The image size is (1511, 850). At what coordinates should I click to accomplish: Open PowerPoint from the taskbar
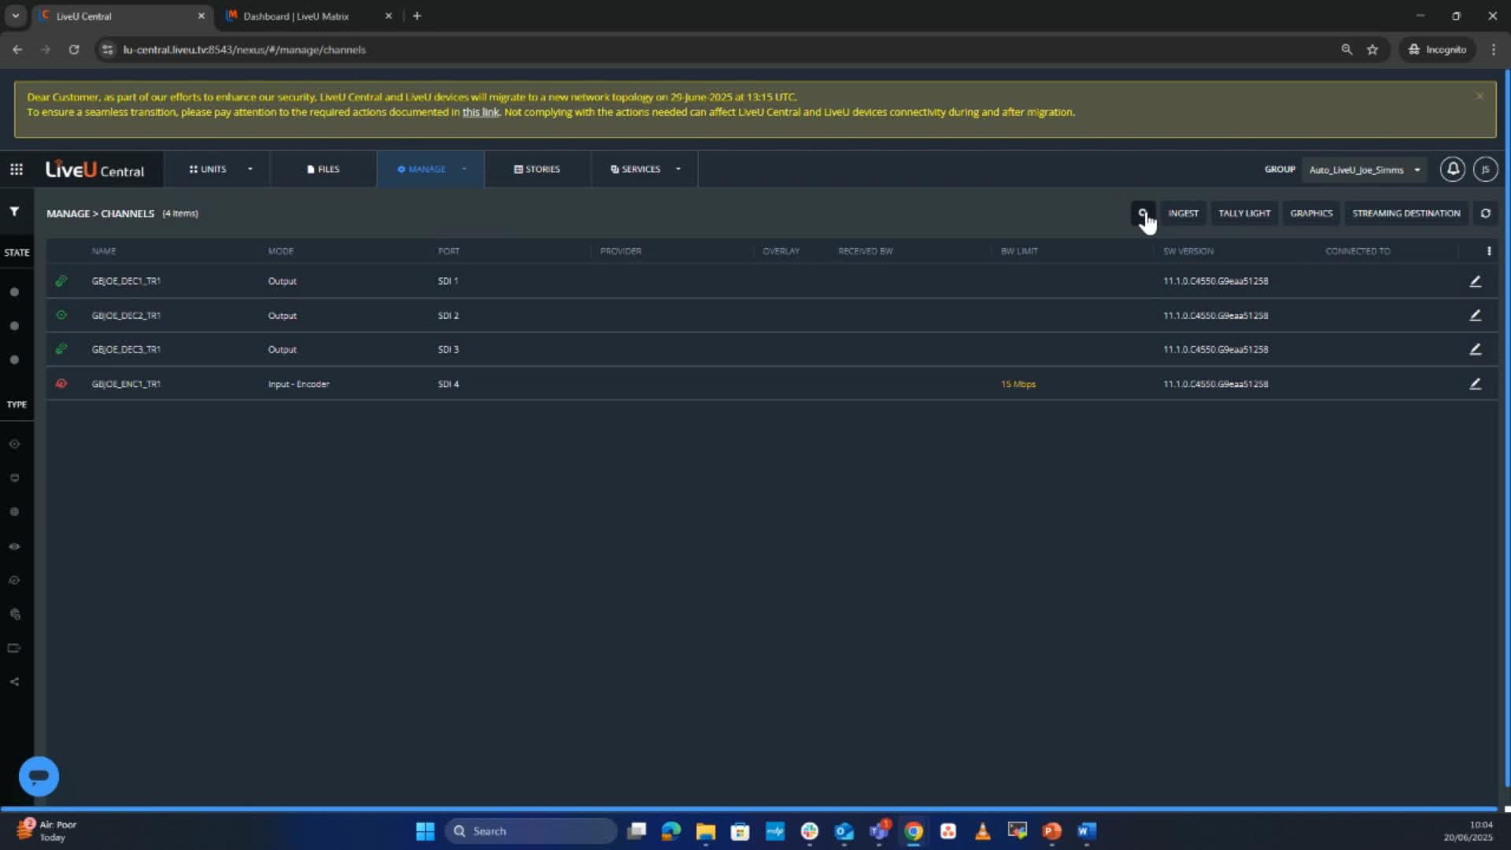(x=1052, y=831)
